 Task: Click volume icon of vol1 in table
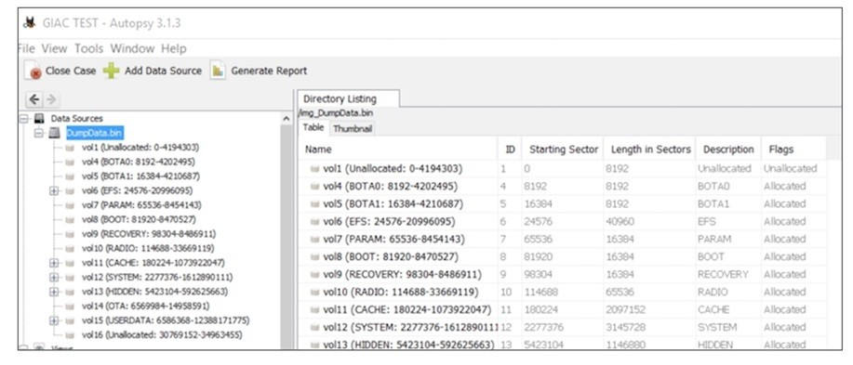pyautogui.click(x=314, y=169)
